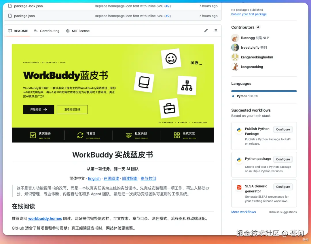
Task: Open the package.json file
Action: 24,16
